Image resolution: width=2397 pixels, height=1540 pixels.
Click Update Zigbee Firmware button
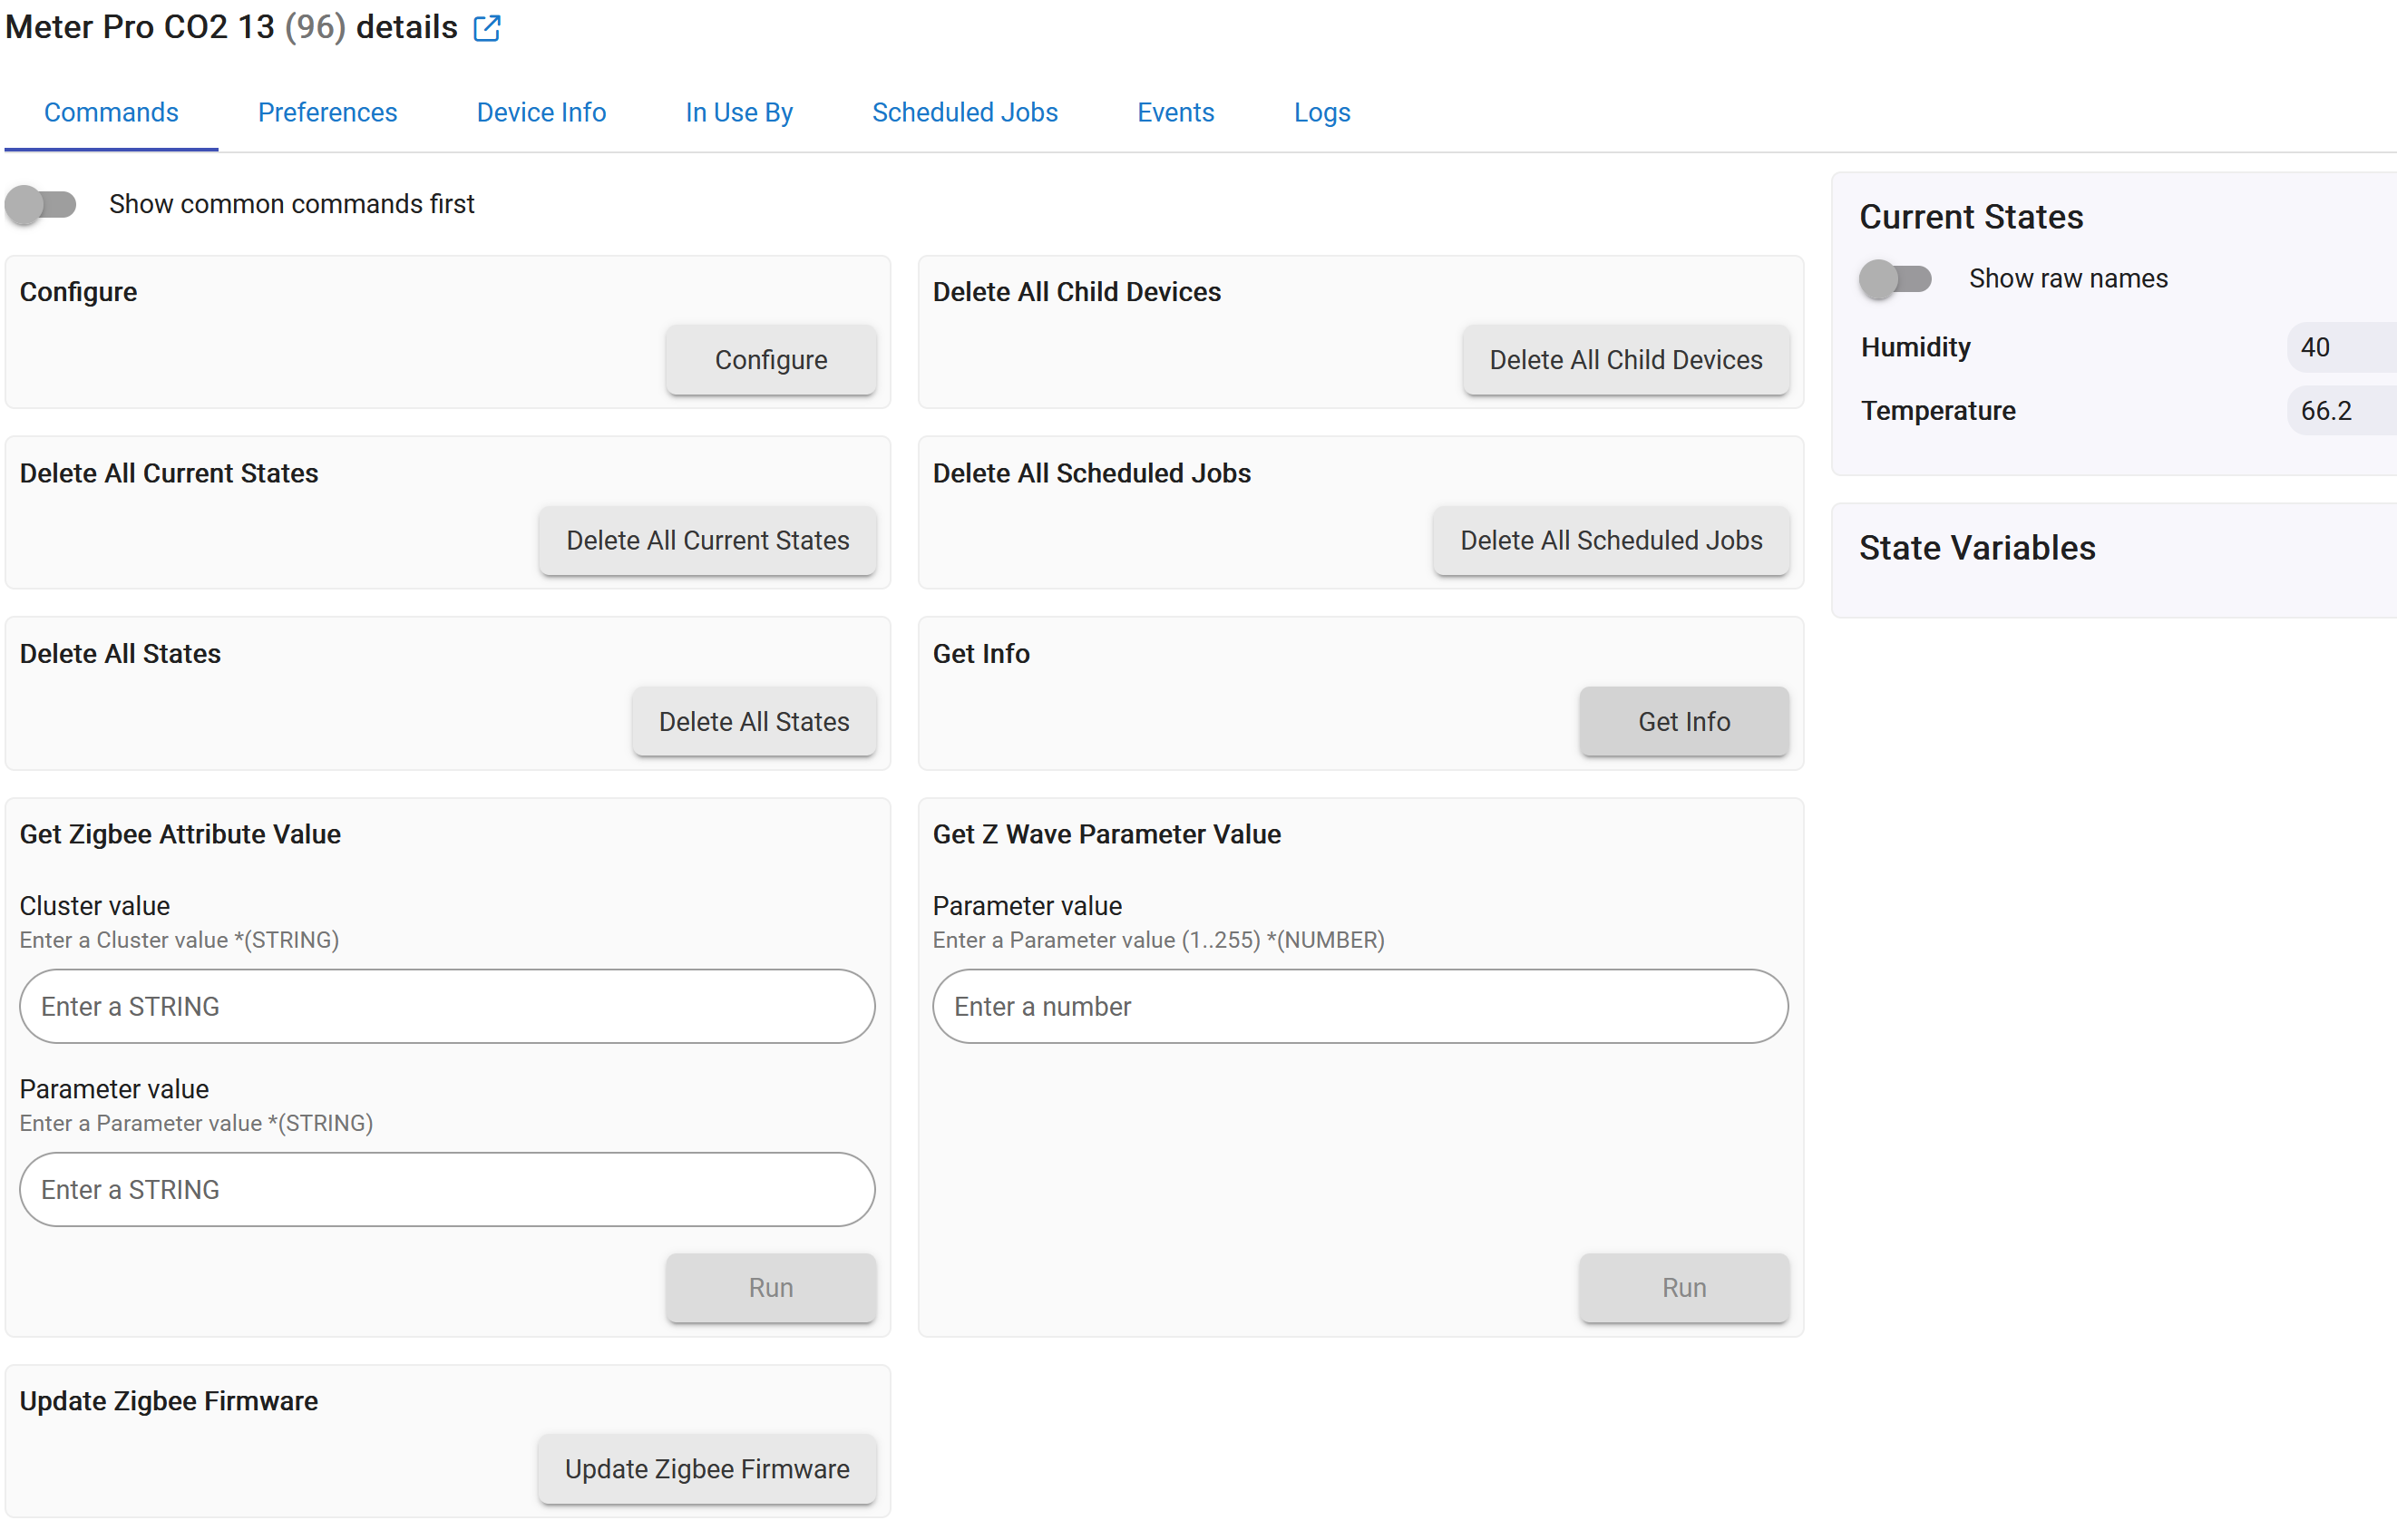(x=706, y=1468)
